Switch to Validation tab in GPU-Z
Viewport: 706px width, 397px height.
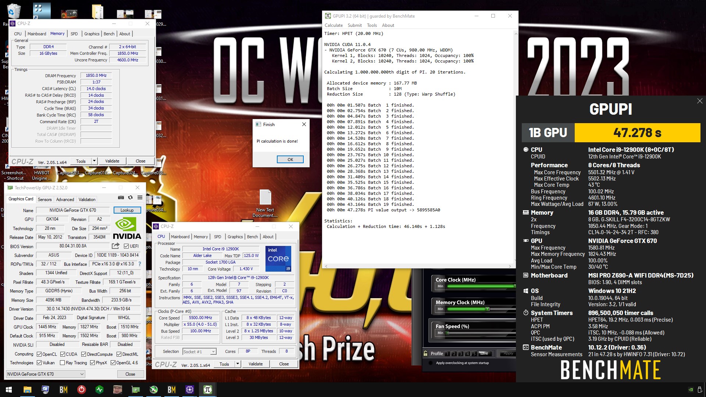point(87,200)
